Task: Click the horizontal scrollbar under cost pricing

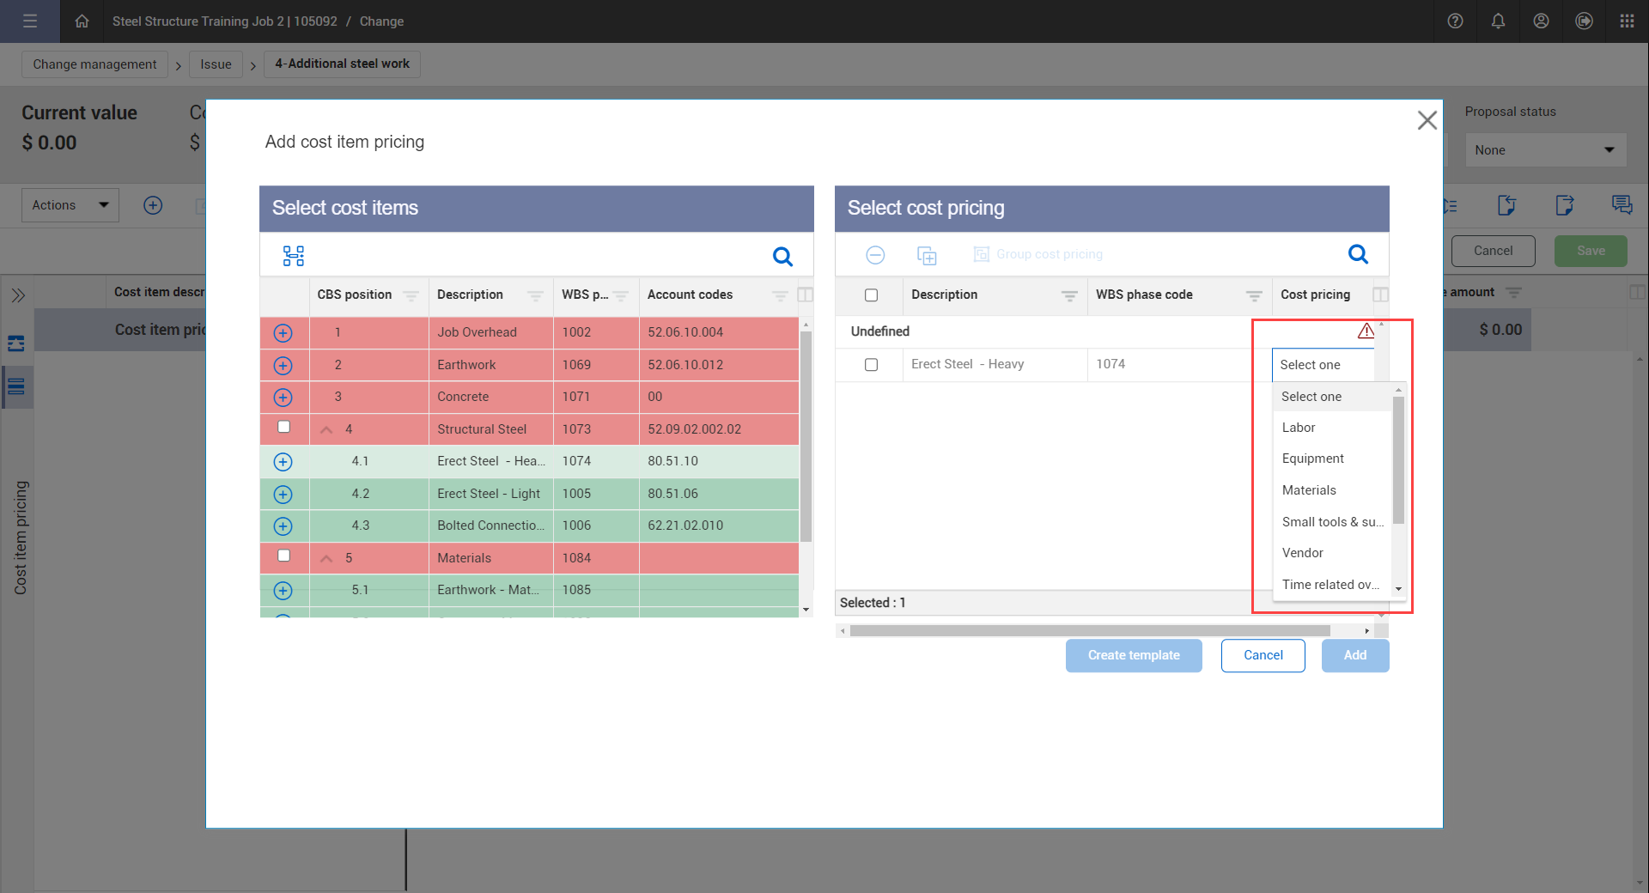Action: coord(1089,631)
